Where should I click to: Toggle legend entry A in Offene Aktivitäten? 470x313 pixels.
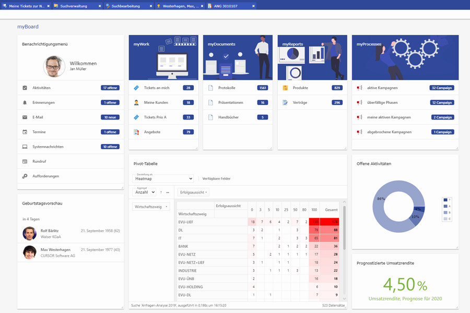pos(445,206)
